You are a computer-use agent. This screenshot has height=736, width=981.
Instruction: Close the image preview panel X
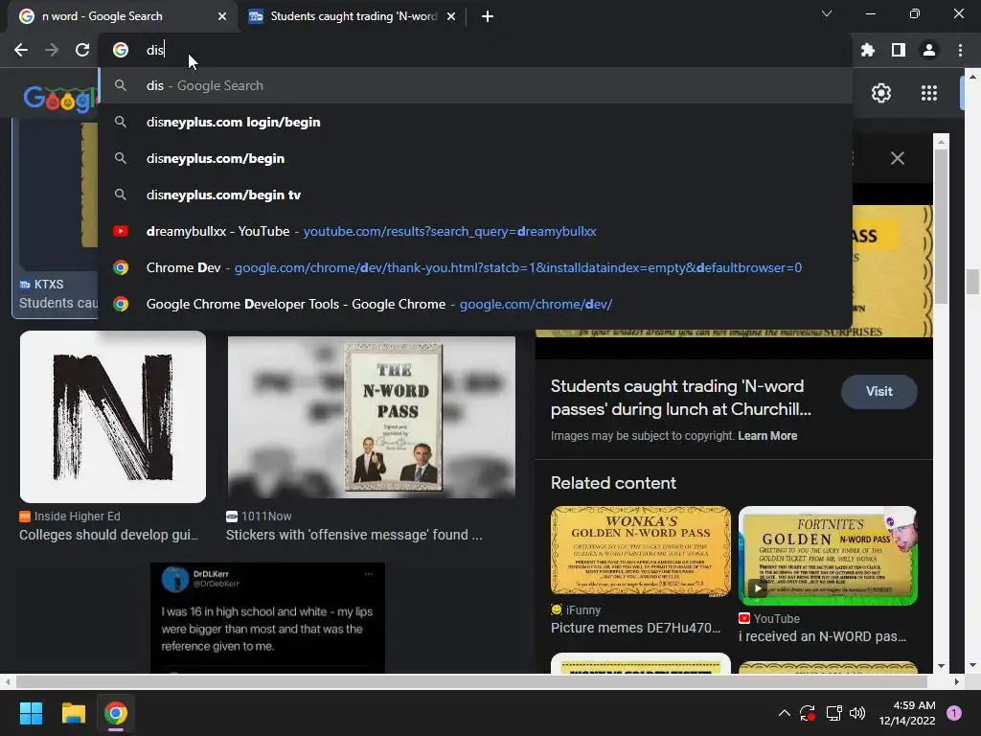pos(897,158)
